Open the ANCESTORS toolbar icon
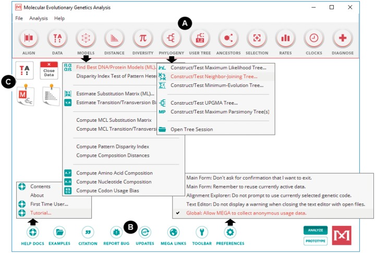This screenshot has height=253, width=375. [x=228, y=38]
